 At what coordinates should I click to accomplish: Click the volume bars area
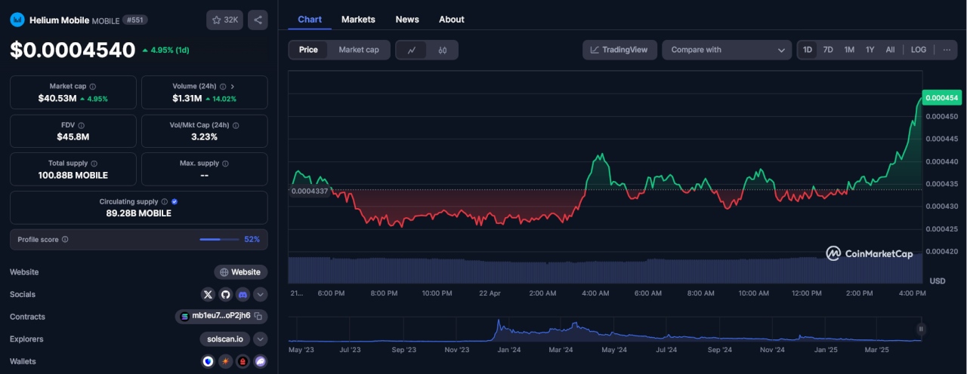tap(604, 270)
